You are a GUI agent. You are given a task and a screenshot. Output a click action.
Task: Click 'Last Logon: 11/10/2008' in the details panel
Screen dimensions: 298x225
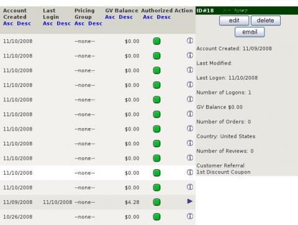[227, 78]
